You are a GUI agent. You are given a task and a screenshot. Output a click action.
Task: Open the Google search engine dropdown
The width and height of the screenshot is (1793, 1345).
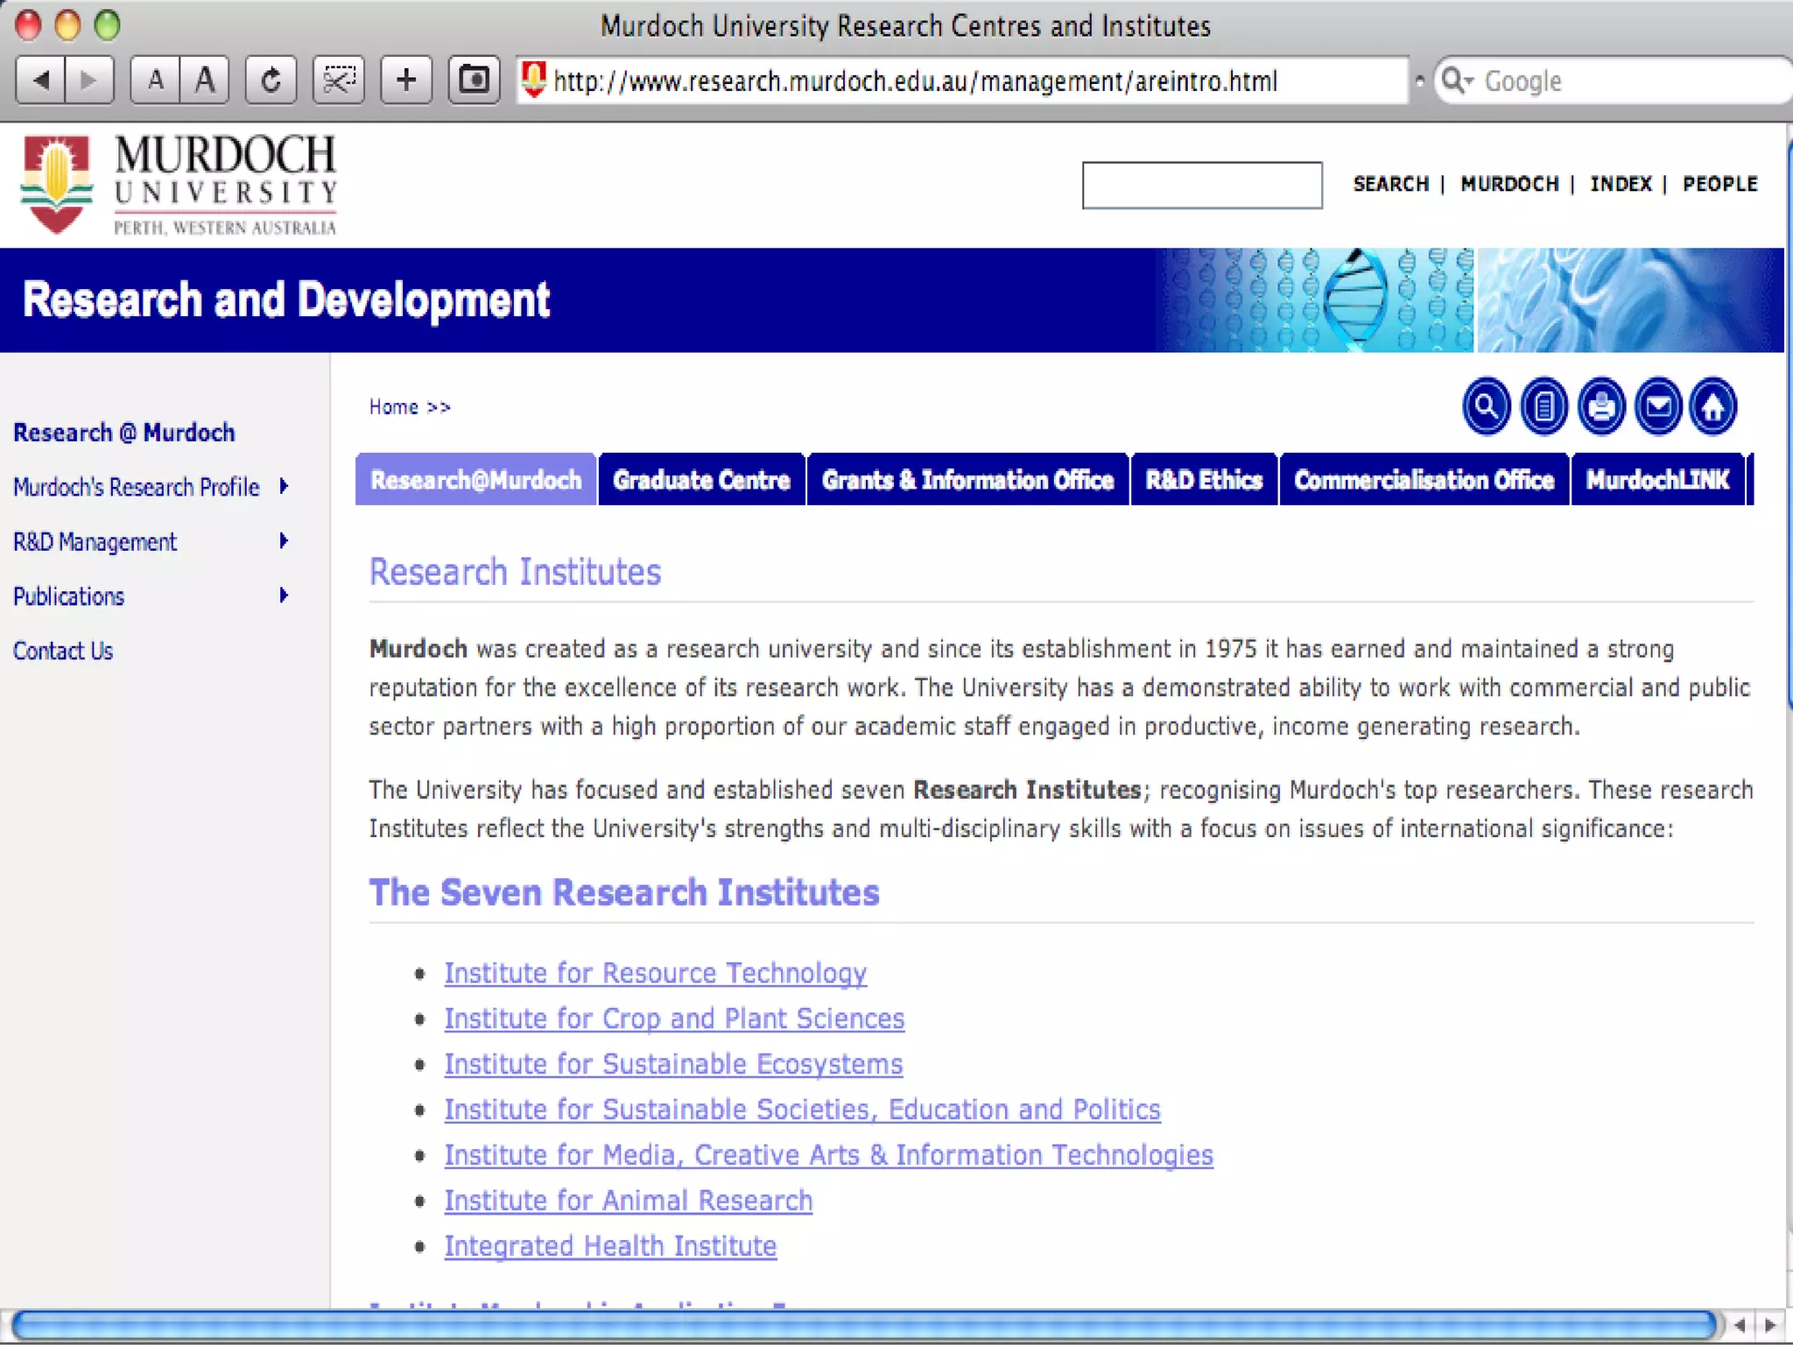coord(1457,81)
